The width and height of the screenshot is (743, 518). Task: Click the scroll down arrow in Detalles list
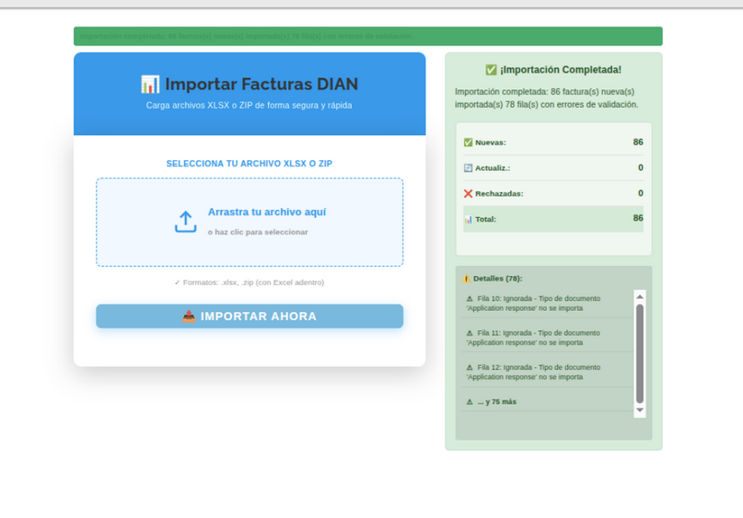point(640,410)
